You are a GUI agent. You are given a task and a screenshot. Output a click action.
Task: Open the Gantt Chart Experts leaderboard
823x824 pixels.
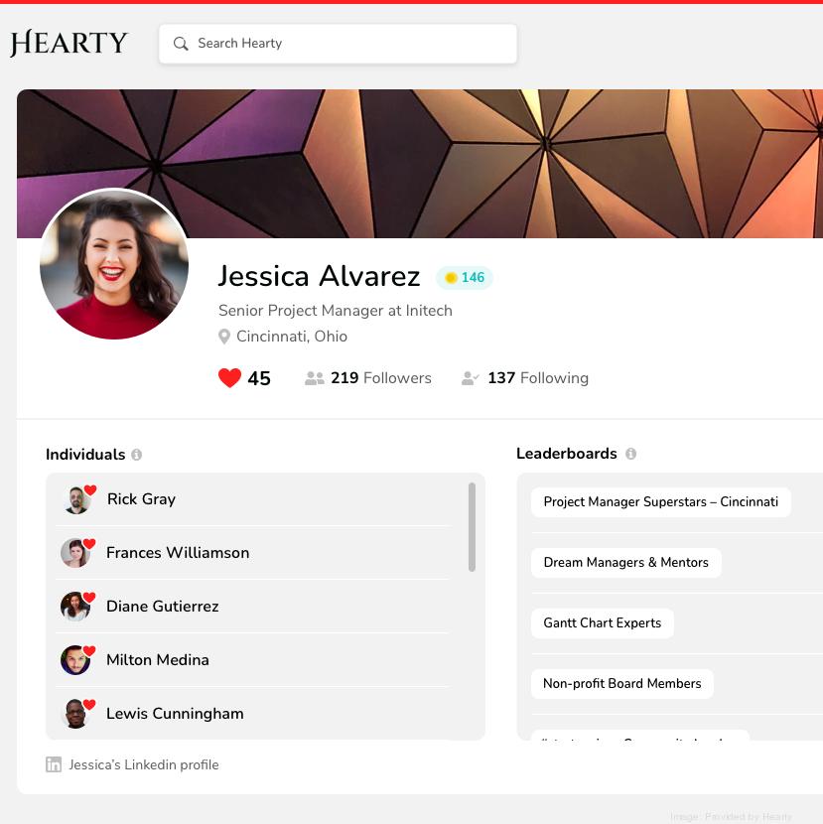click(x=602, y=622)
